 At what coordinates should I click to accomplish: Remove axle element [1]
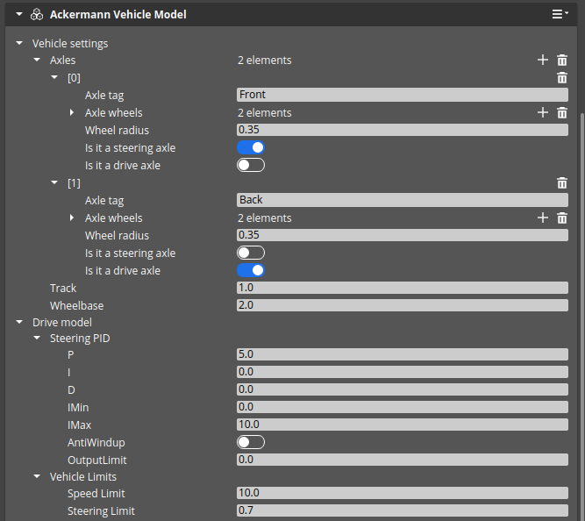(x=562, y=183)
